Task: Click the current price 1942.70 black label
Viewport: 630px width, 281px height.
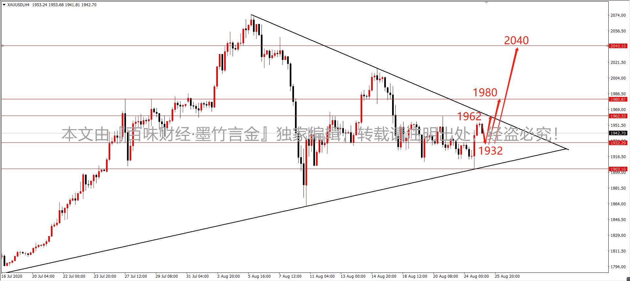Action: (618, 133)
